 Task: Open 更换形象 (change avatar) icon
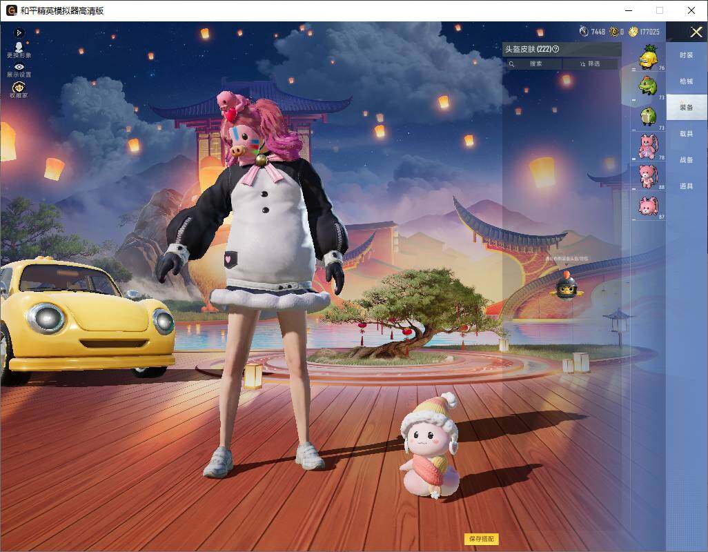tap(19, 50)
